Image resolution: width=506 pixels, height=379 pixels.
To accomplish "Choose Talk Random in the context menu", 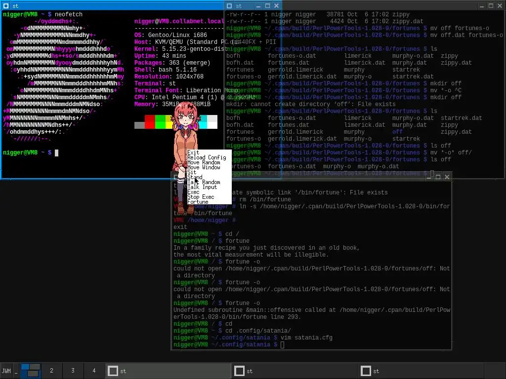I will [x=204, y=182].
